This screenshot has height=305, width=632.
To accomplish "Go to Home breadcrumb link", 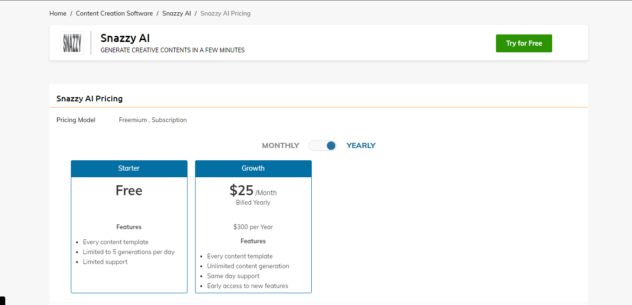I will (58, 13).
